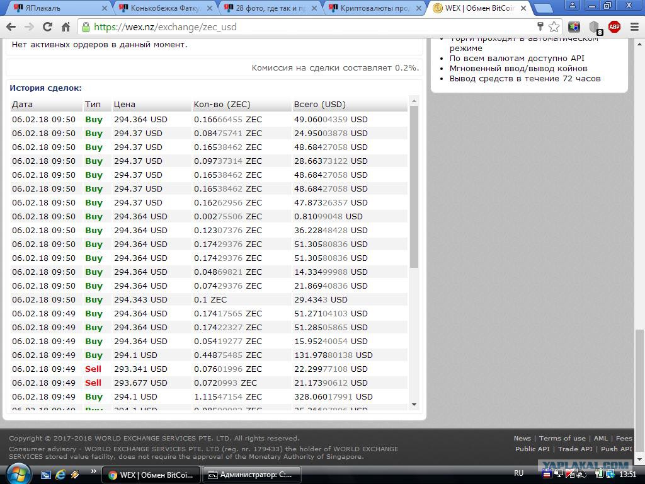Click the total 0.81099048 USD
The width and height of the screenshot is (645, 484).
[x=328, y=217]
